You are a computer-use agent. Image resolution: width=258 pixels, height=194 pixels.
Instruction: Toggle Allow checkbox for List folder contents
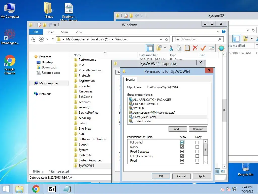(182, 156)
